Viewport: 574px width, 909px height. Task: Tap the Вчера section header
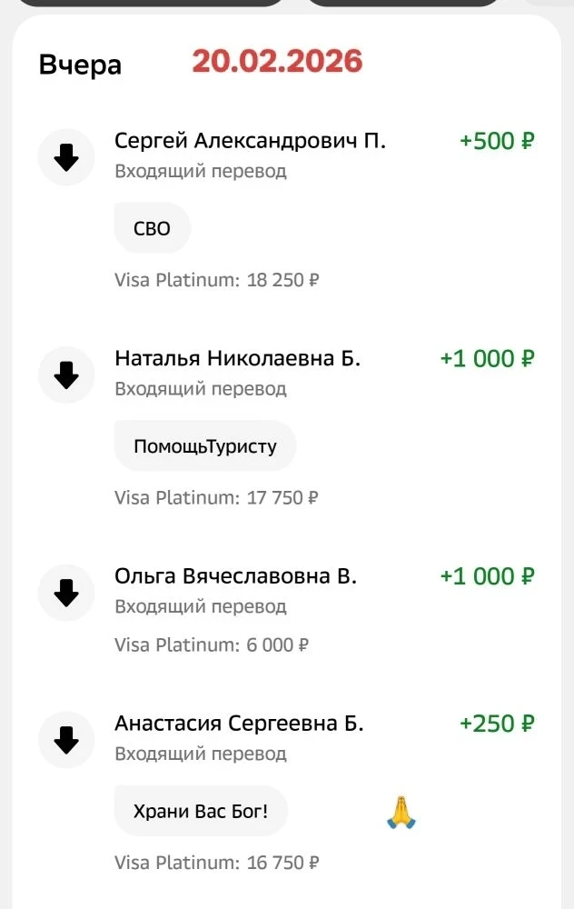point(80,65)
